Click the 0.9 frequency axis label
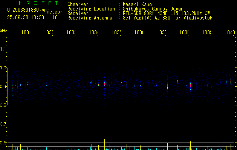Screen dimensions: 237x150 (3, 87)
